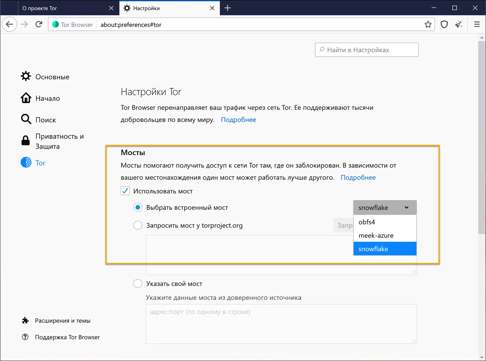The image size is (486, 361).
Task: Click the vertical page scrollbar thumb
Action: tap(482, 137)
